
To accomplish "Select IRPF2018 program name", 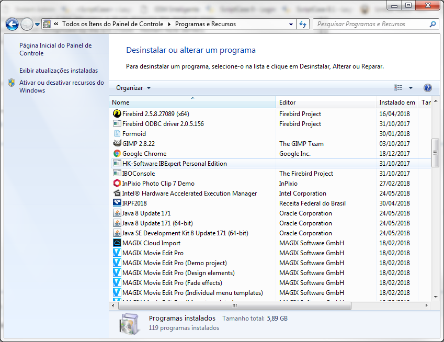I will click(x=134, y=203).
